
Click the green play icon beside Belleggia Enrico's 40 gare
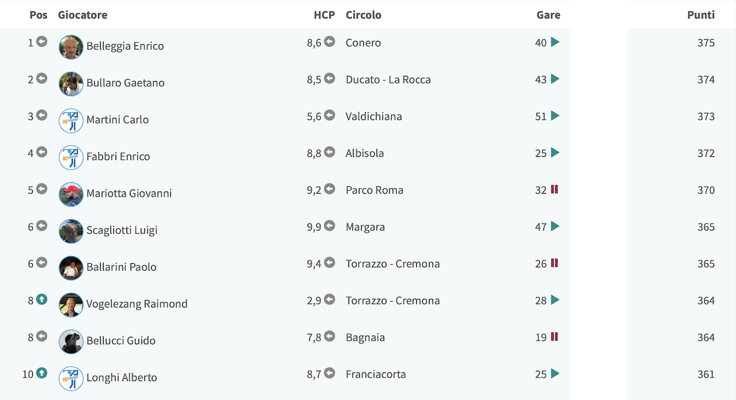pos(555,42)
